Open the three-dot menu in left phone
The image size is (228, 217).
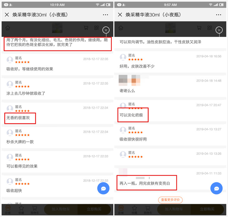point(105,15)
